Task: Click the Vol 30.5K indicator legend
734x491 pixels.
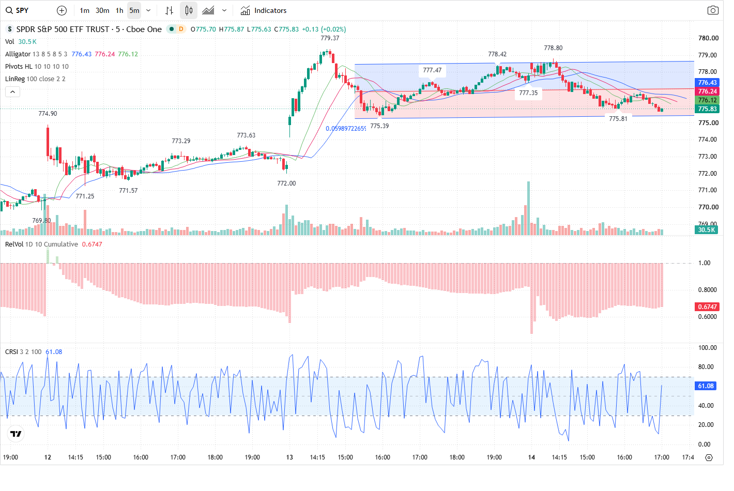Action: point(21,42)
